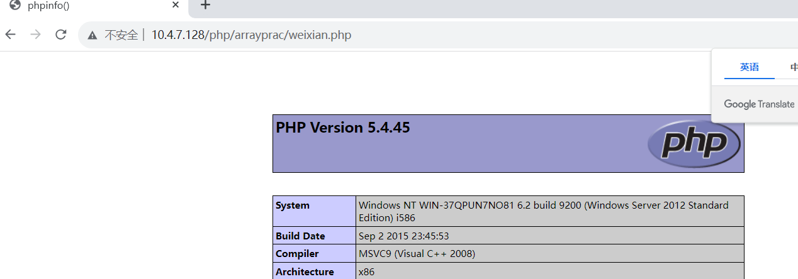The width and height of the screenshot is (798, 279).
Task: Reload the weixian.php page
Action: (x=61, y=35)
